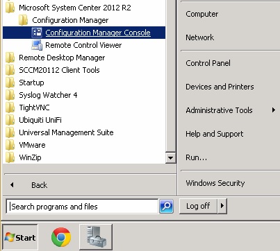Expand the 'Ubiquiti UniFi' folder label
Viewport: 280px width, 251px height.
[x=40, y=120]
